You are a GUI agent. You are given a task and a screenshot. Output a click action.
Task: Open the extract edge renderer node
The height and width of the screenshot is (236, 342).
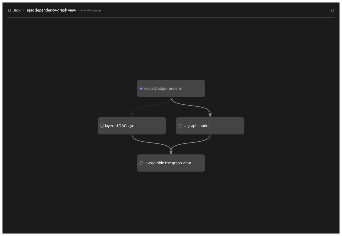point(171,88)
